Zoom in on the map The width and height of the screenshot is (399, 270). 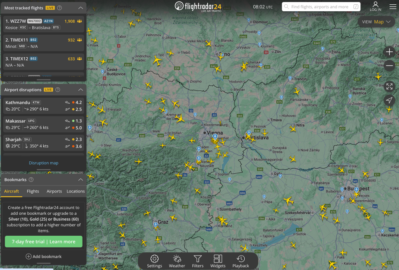[x=389, y=52]
